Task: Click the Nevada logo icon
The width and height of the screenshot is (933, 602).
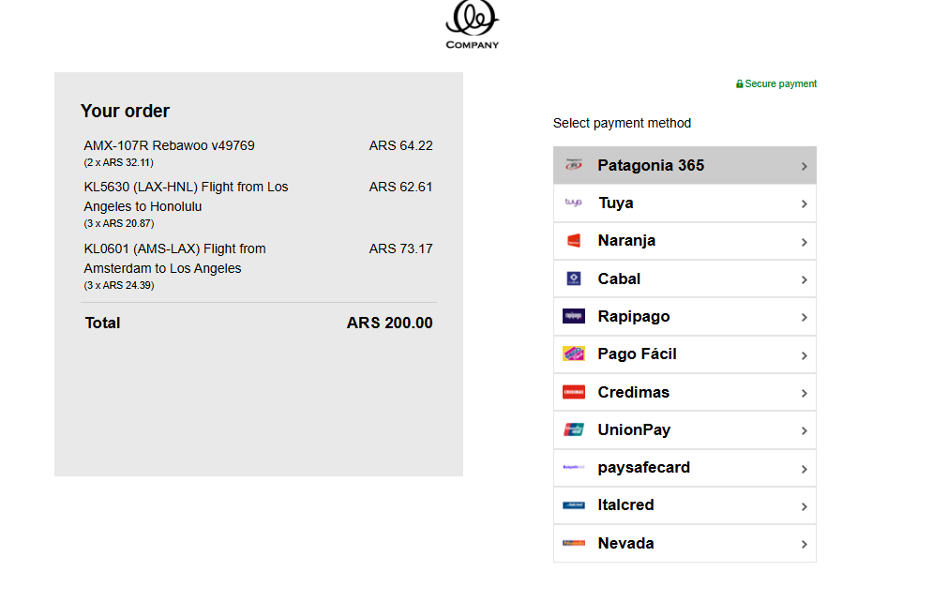Action: [574, 543]
